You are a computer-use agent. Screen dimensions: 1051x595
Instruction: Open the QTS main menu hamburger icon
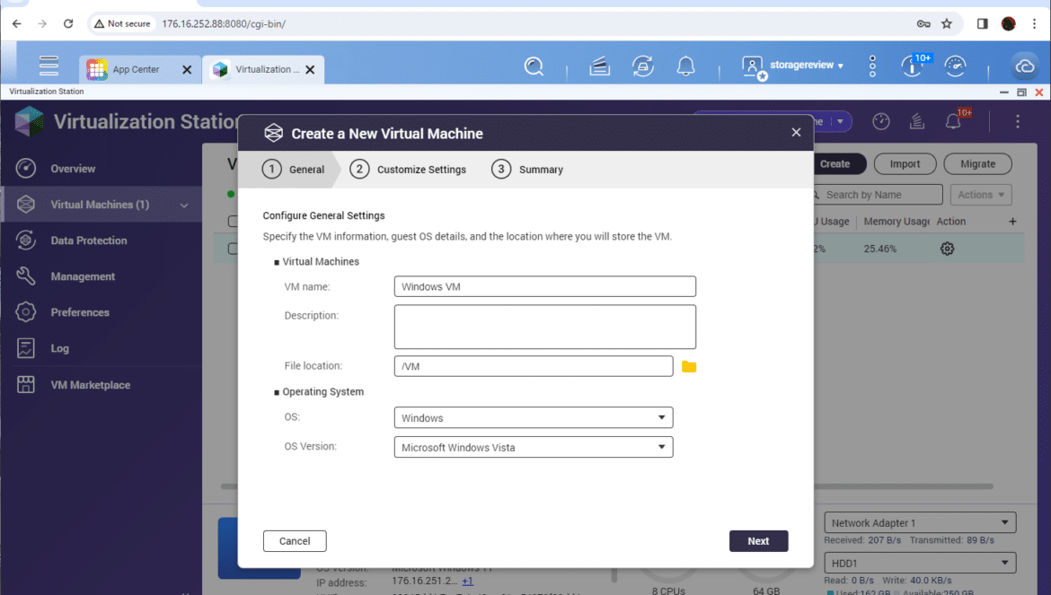pos(49,66)
